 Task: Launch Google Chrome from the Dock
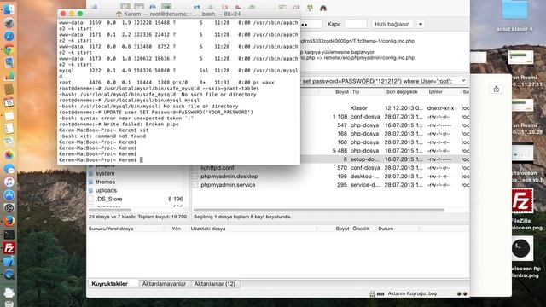9,49
